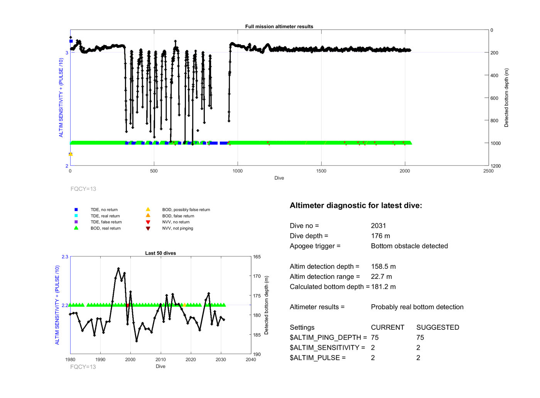The height and width of the screenshot is (398, 540).
Task: Click the cyan square TDE real return legend marker
Action: [x=76, y=216]
